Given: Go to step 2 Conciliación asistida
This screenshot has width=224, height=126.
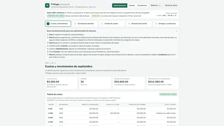Looking at the screenshot, I should pyautogui.click(x=85, y=23).
